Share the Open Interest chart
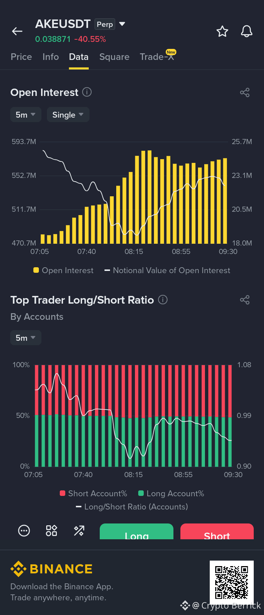The height and width of the screenshot is (615, 264). point(245,92)
